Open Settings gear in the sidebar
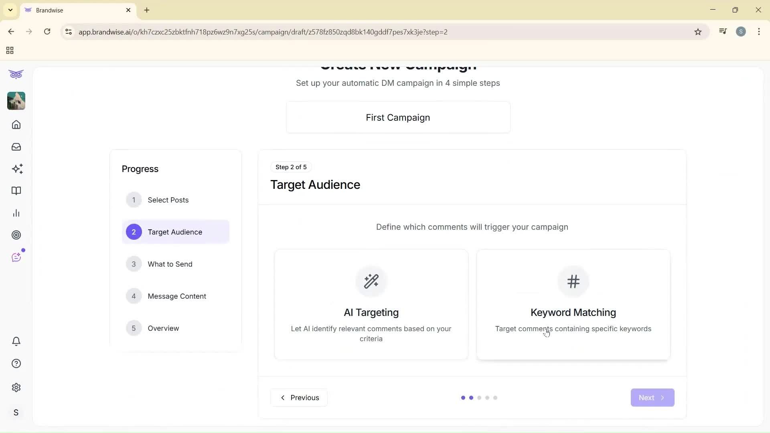770x433 pixels. click(x=16, y=387)
